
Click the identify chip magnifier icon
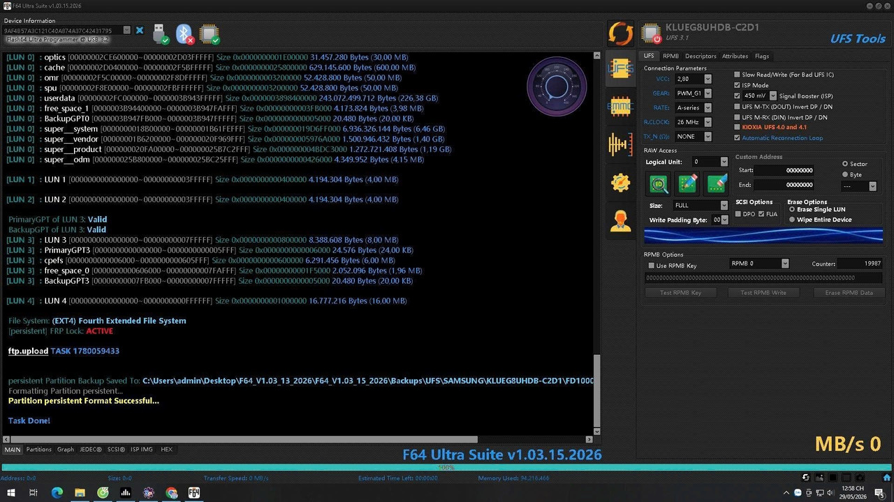tap(659, 183)
